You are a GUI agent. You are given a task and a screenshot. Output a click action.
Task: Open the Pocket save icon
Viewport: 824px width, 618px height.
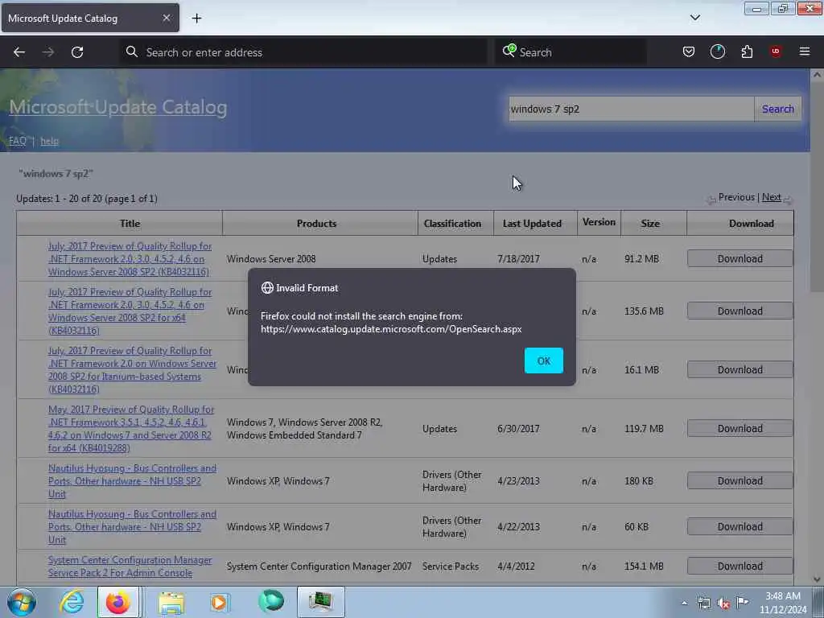point(689,51)
